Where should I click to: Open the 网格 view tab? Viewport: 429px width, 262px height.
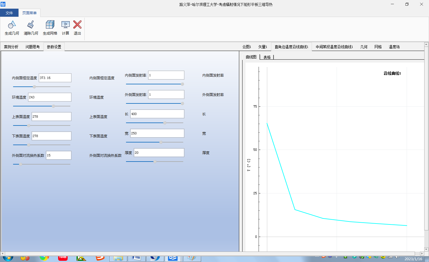[x=378, y=47]
